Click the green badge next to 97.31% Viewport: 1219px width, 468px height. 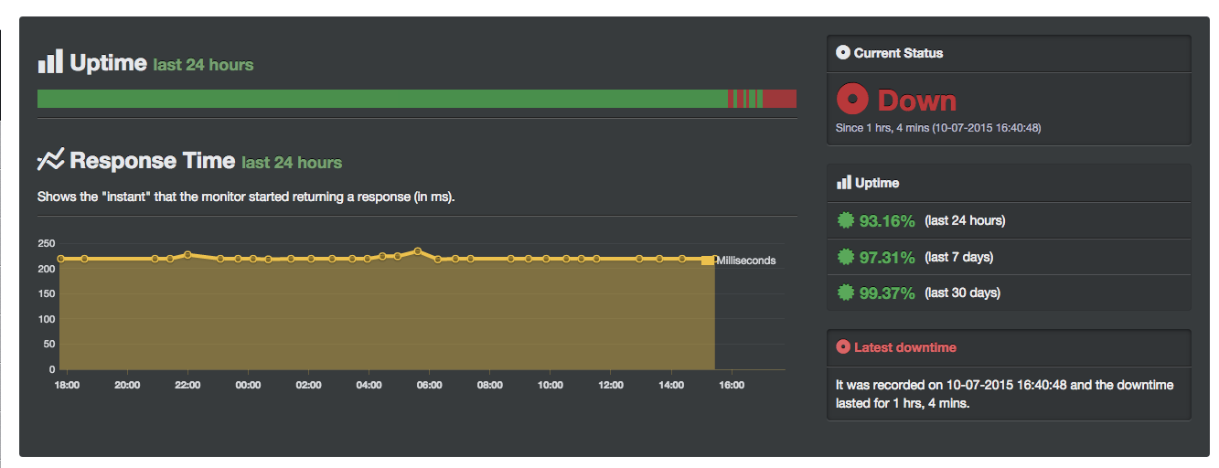point(845,257)
